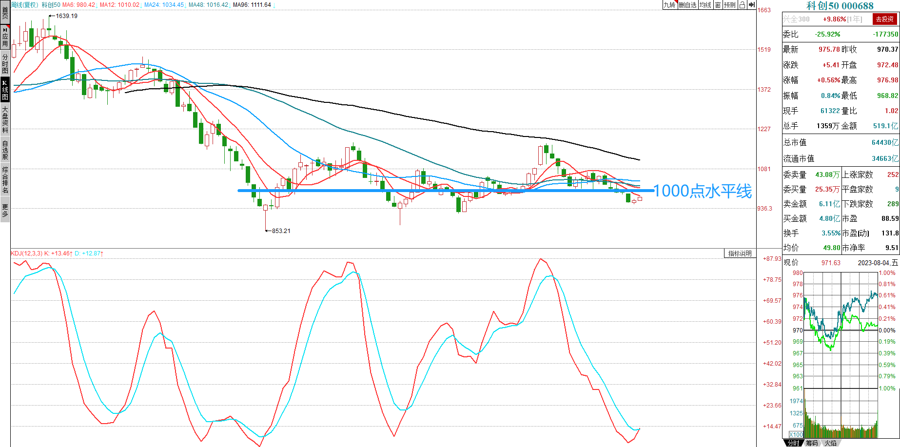Click 删自选 to remove from watchlist
Screen dimensions: 900x447
pos(687,5)
